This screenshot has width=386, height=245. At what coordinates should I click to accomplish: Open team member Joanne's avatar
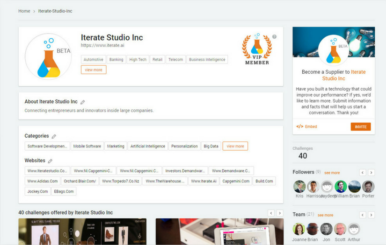[x=299, y=229]
